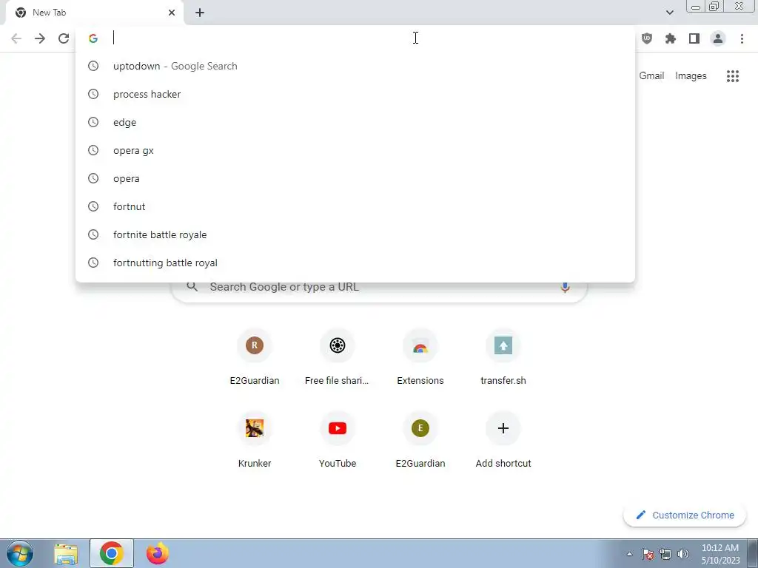Open the Krunker shortcut

(x=255, y=441)
